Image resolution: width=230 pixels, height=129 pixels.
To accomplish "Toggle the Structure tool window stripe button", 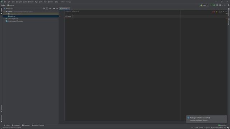I will tap(1, 108).
